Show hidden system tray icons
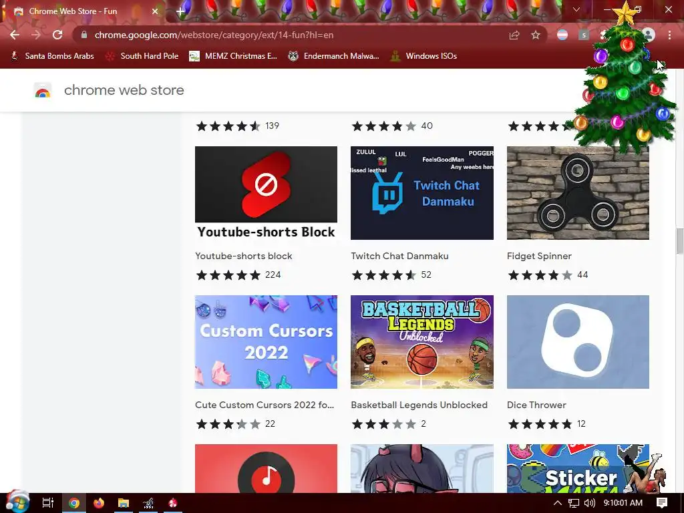Screen dimensions: 684x513 (x=557, y=503)
